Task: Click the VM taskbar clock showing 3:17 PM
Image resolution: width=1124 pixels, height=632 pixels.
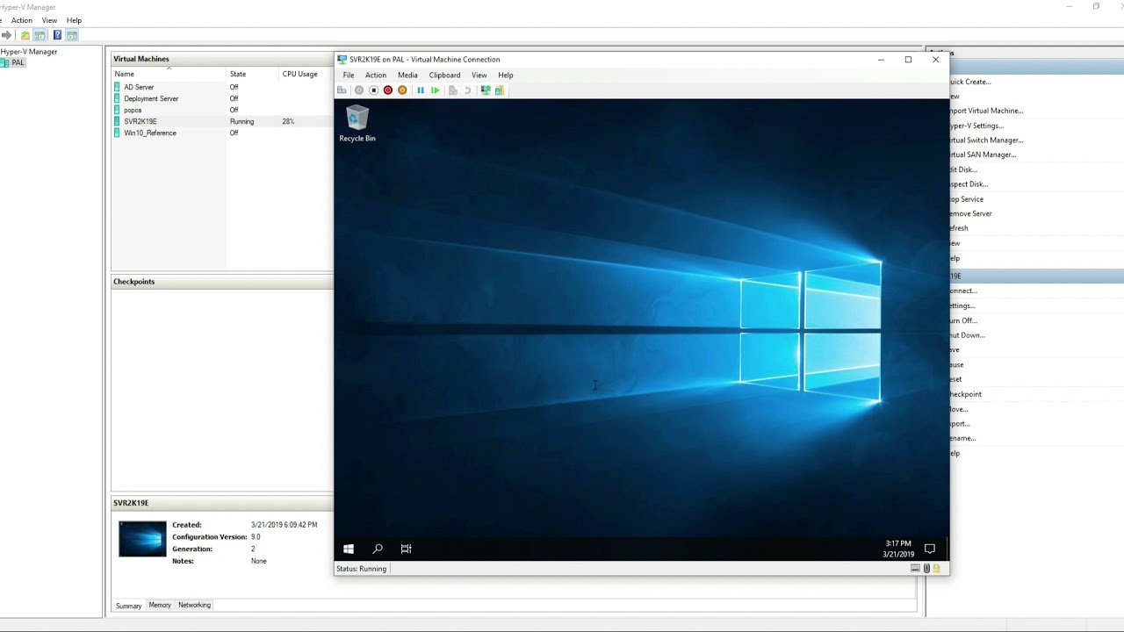Action: pyautogui.click(x=898, y=549)
